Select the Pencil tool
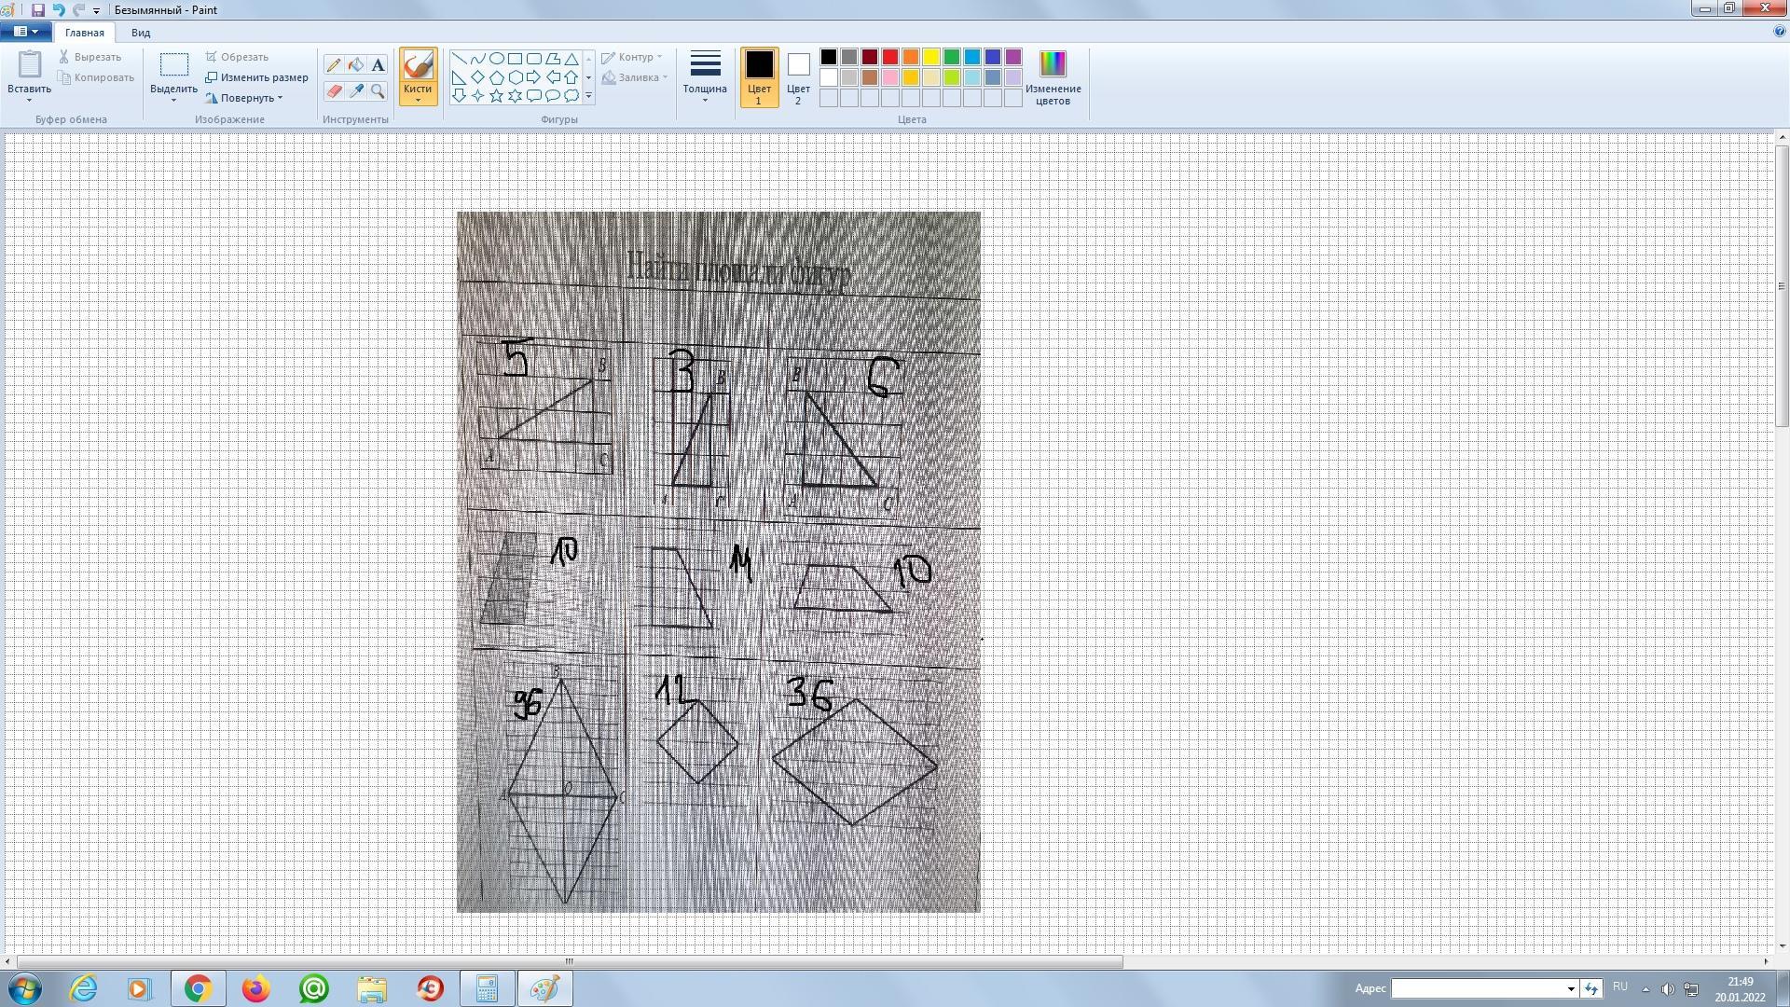This screenshot has width=1790, height=1007. [334, 65]
